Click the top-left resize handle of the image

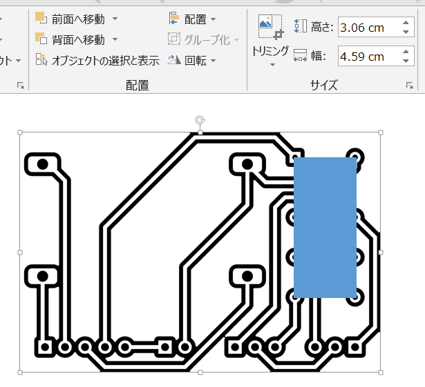coord(20,132)
